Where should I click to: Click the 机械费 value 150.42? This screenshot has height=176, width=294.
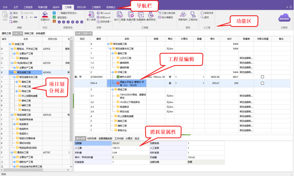pyautogui.click(x=206, y=157)
